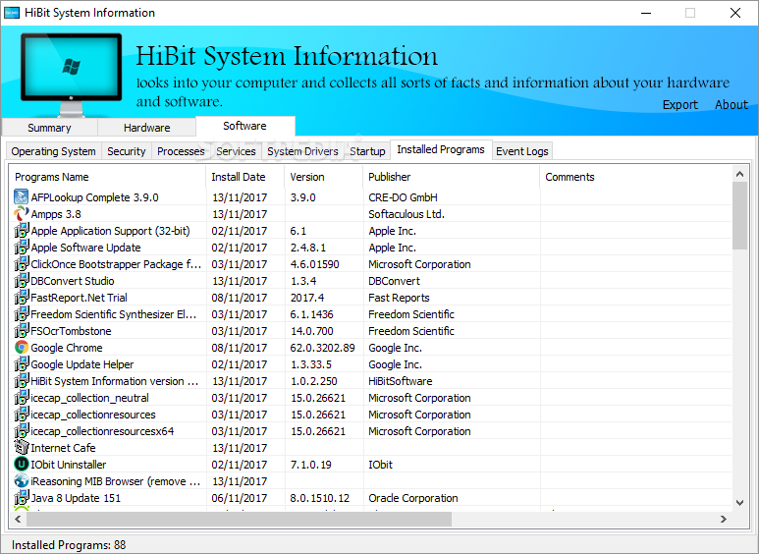Screen dimensions: 759x554
Task: Click the HiBit title bar app icon
Action: (x=12, y=13)
